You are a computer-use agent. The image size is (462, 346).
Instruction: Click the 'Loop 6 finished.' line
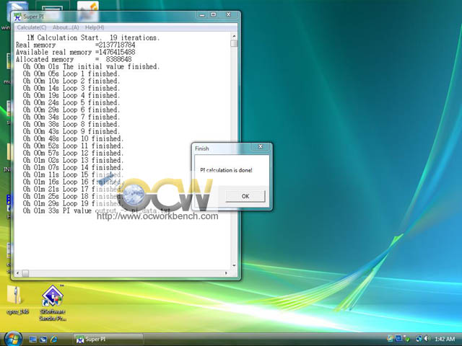[x=71, y=110]
